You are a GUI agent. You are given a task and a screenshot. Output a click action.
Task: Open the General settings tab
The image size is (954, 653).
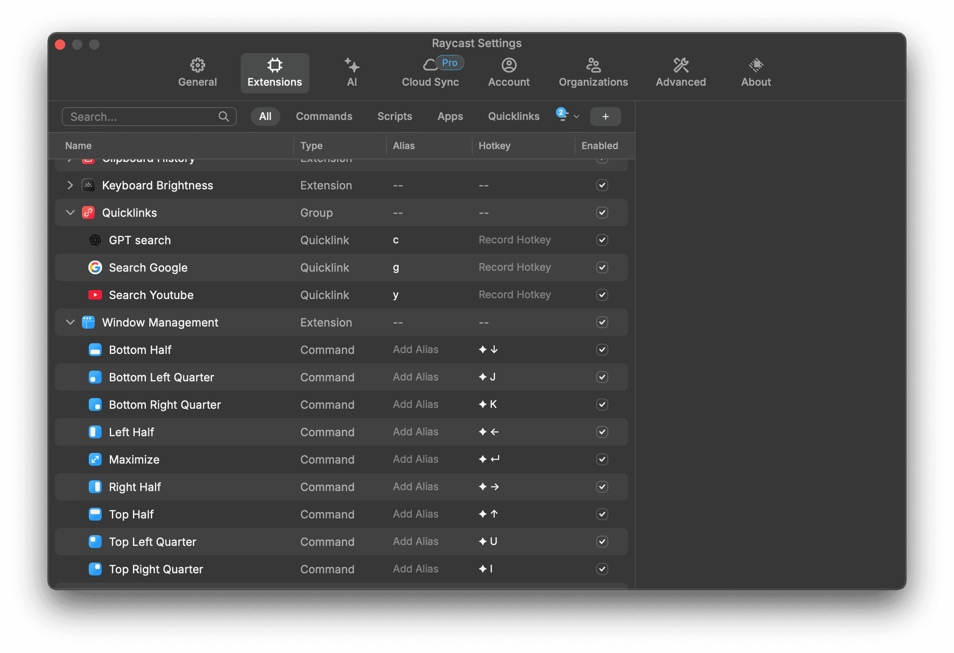coord(197,73)
